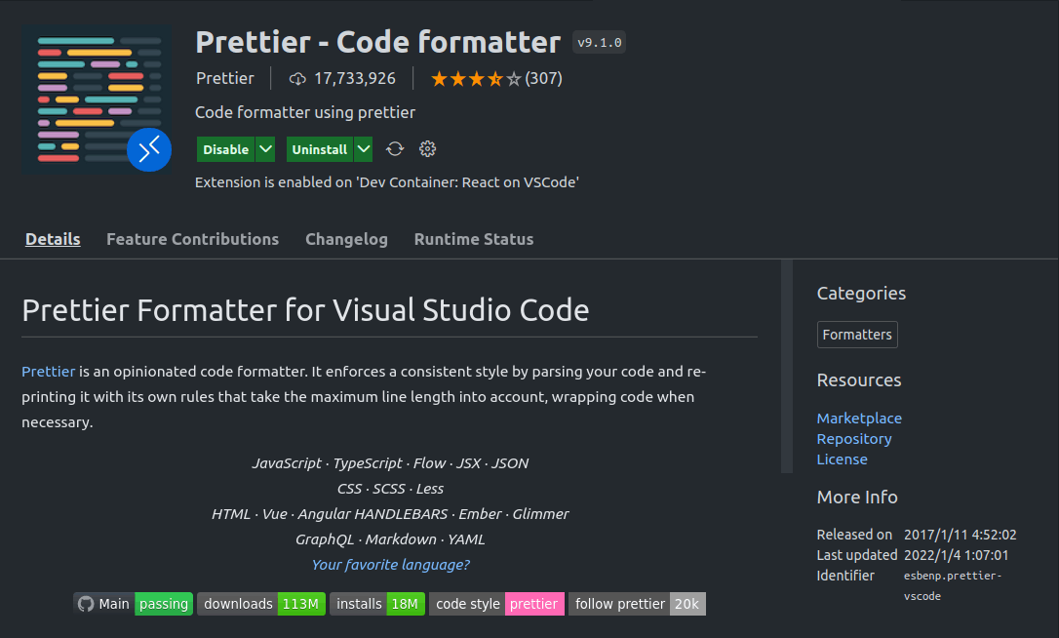This screenshot has width=1059, height=638.
Task: Click the Uninstall button
Action: coord(320,149)
